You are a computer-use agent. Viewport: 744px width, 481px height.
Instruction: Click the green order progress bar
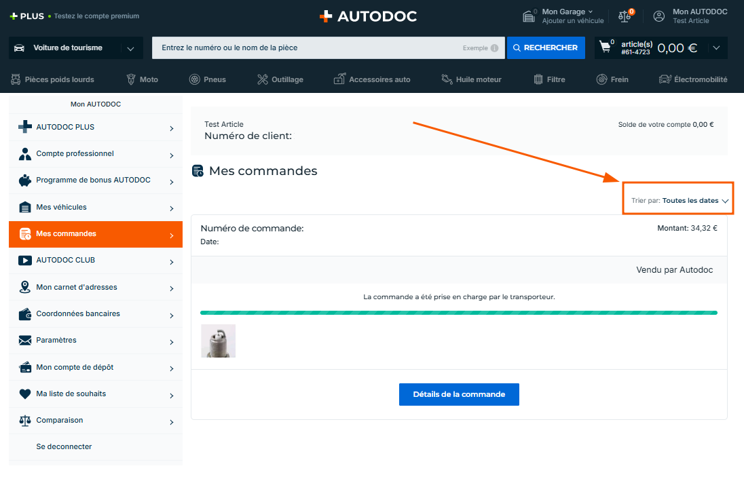[x=458, y=313]
